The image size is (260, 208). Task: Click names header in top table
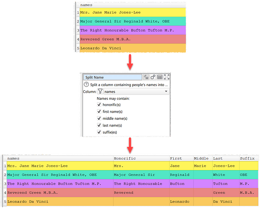click(132, 5)
